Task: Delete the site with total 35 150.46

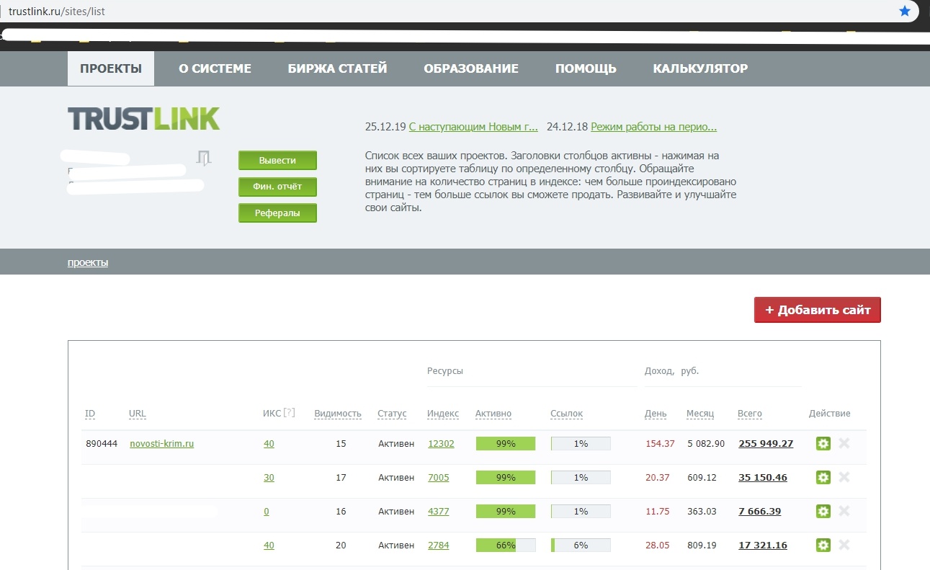Action: 844,477
